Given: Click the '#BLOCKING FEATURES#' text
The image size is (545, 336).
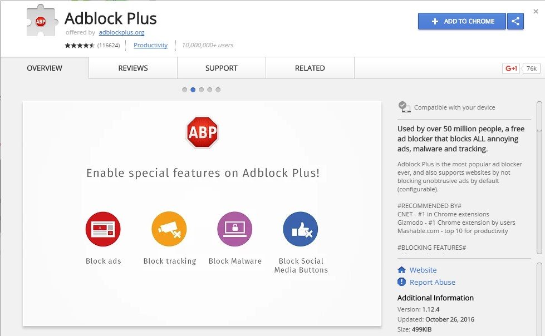Looking at the screenshot, I should (x=431, y=248).
